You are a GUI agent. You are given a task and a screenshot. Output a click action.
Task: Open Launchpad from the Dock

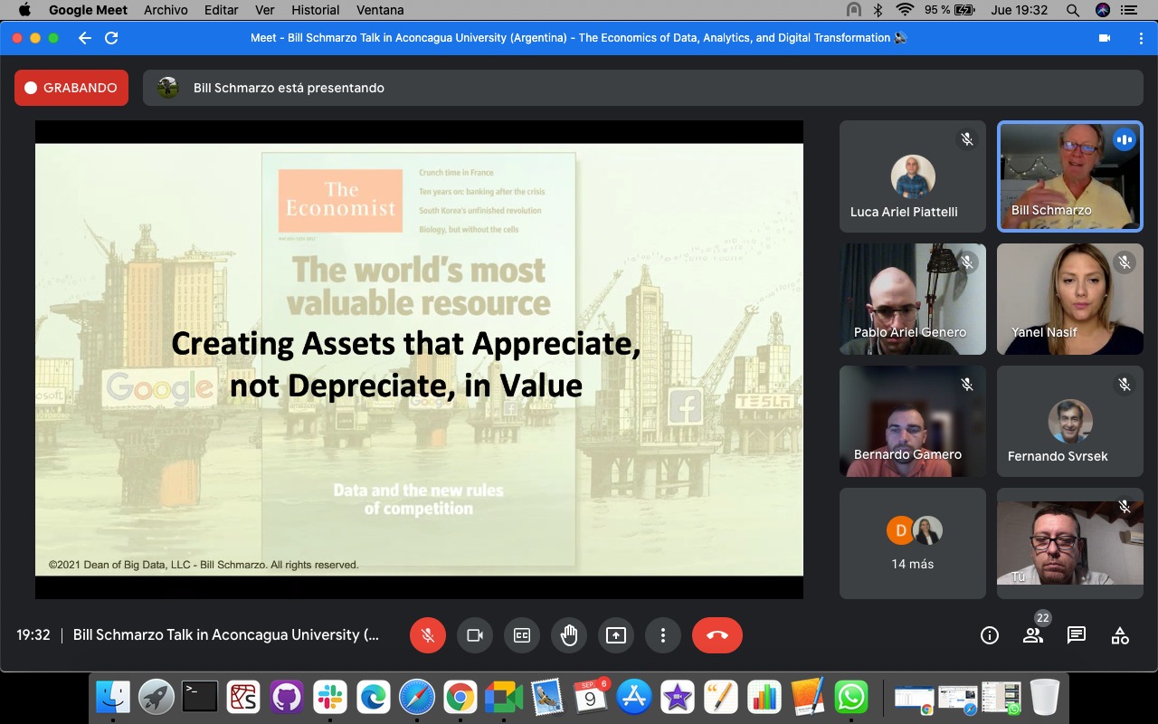(157, 697)
